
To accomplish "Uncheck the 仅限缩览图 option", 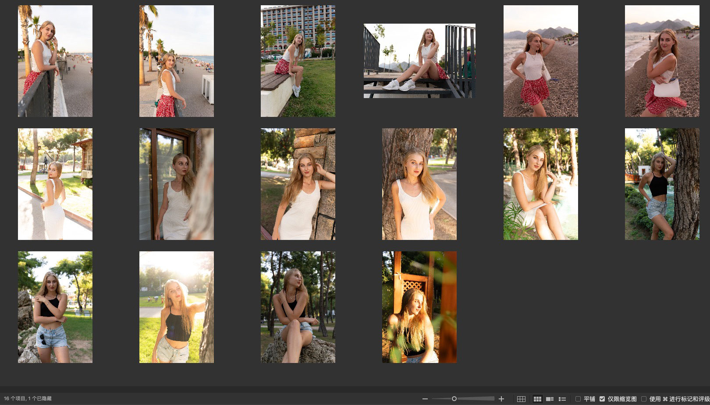I will 602,399.
